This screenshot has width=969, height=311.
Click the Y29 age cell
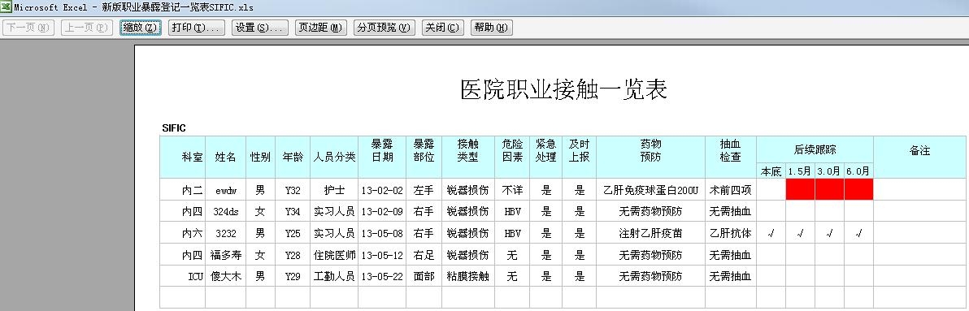point(293,276)
